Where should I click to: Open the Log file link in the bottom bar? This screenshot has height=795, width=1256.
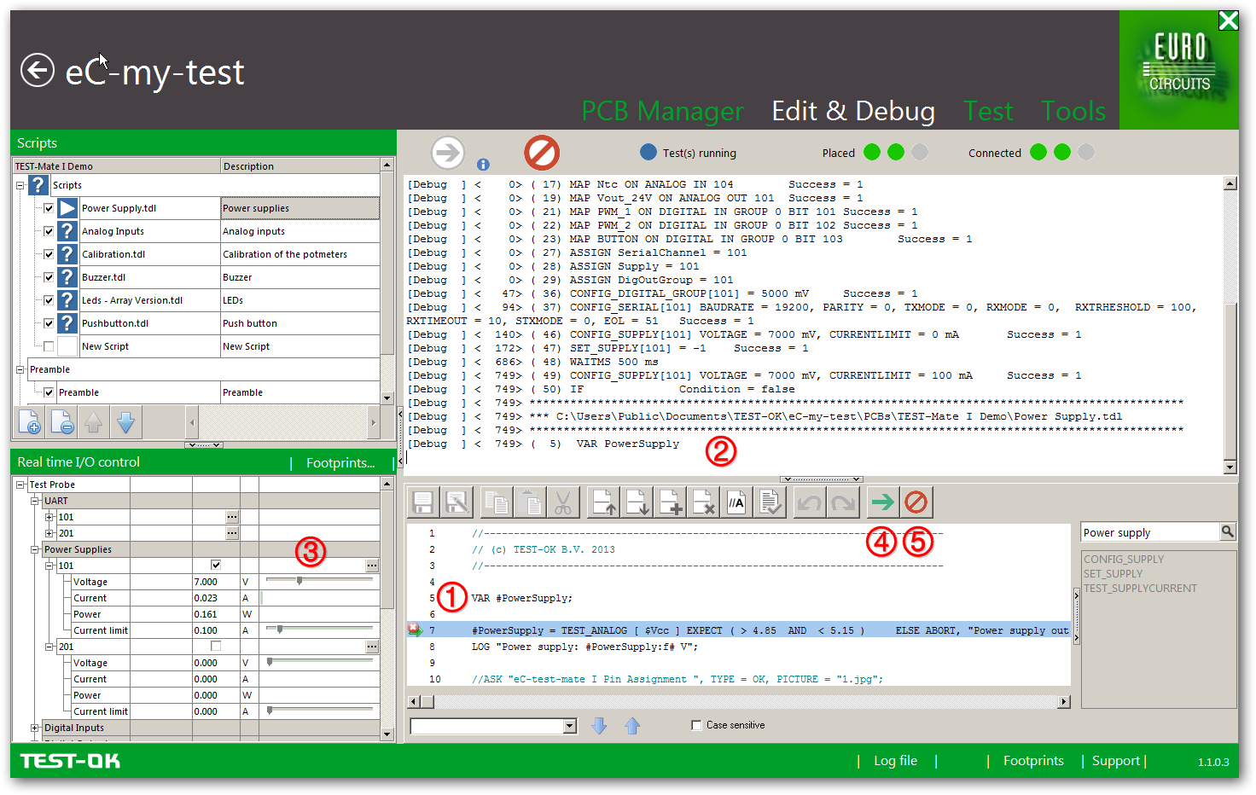click(x=895, y=760)
